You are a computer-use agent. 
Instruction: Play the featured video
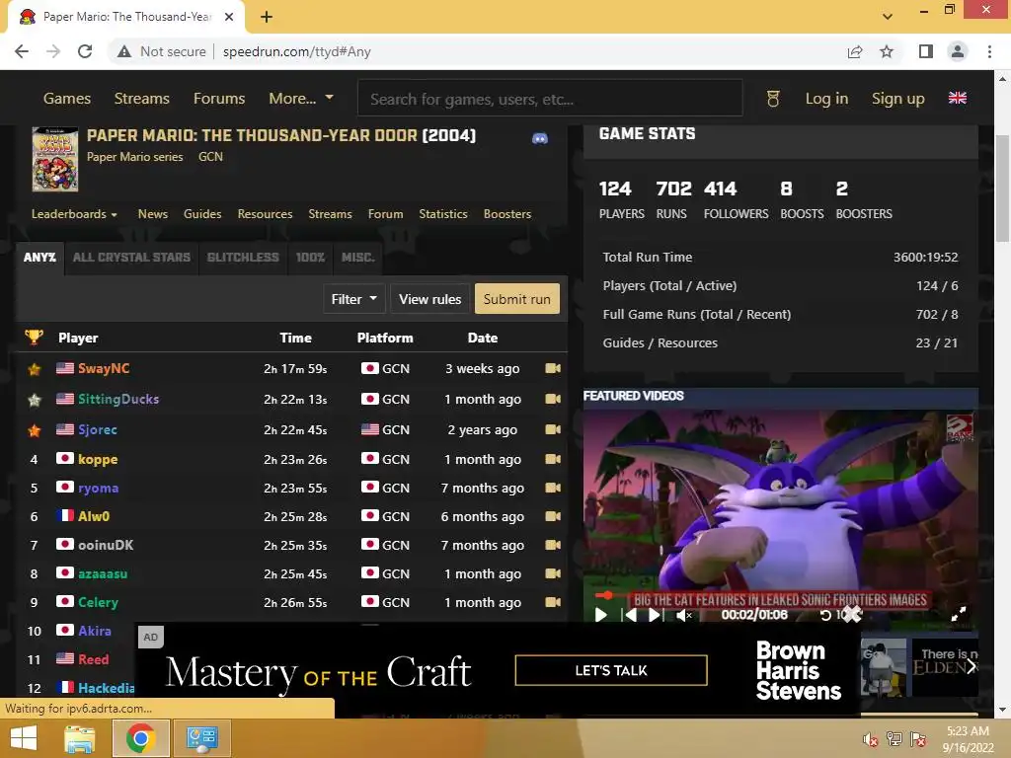pos(601,615)
